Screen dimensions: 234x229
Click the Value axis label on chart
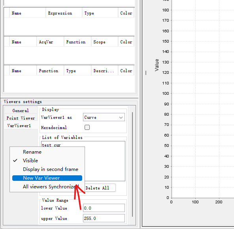click(x=157, y=65)
